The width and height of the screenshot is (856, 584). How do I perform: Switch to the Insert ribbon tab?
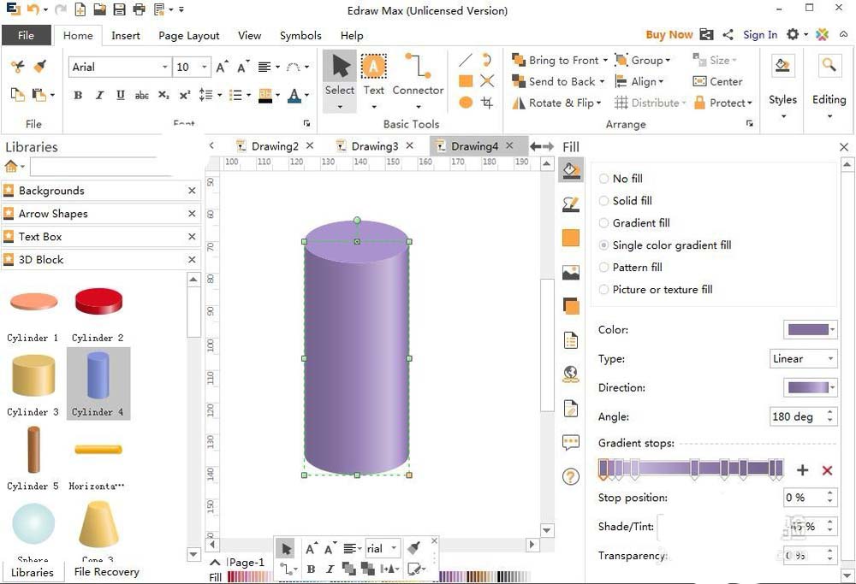click(126, 35)
